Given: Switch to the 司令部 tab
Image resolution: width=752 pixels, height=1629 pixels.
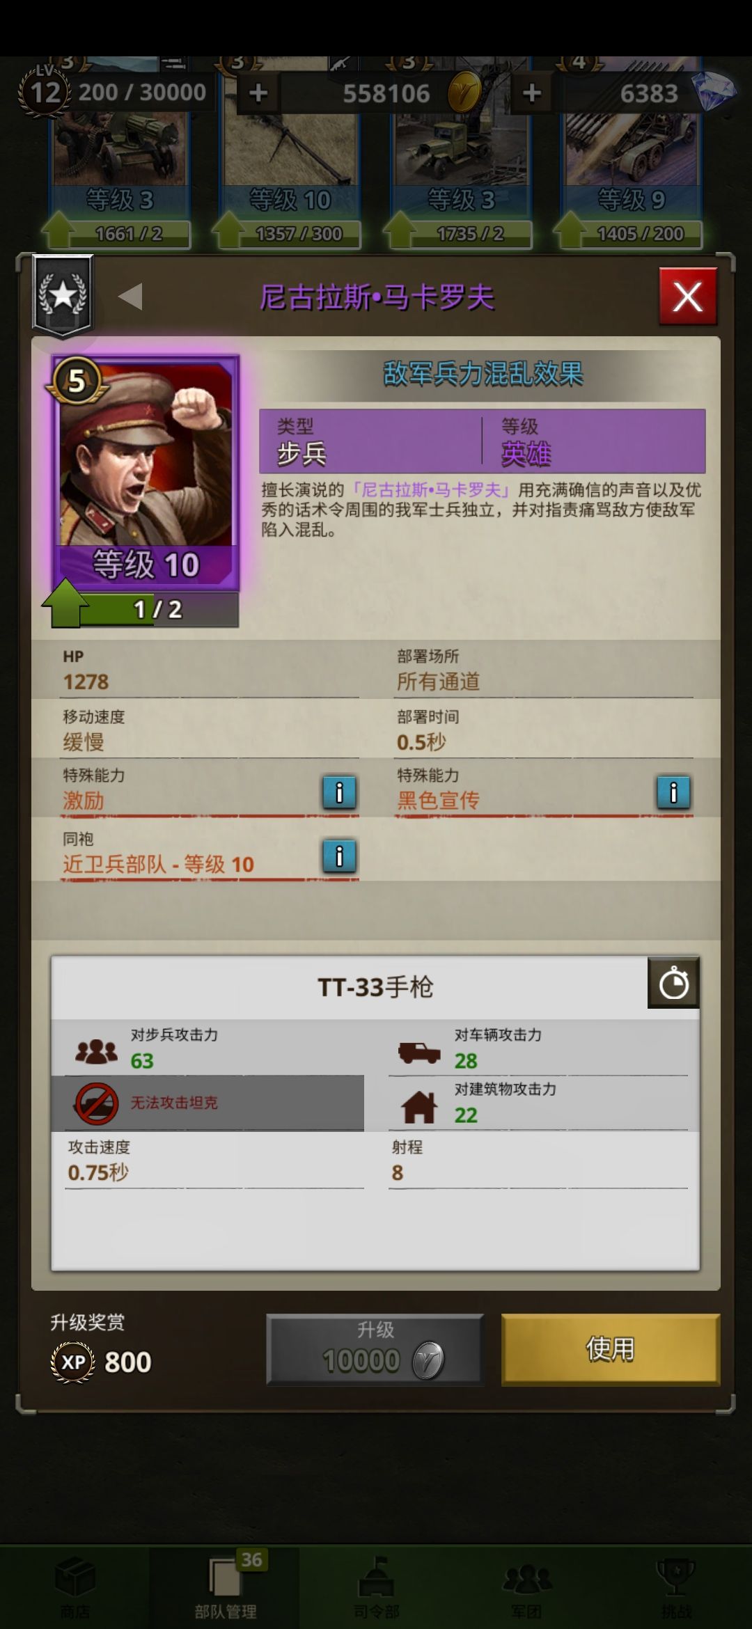Looking at the screenshot, I should (376, 1587).
